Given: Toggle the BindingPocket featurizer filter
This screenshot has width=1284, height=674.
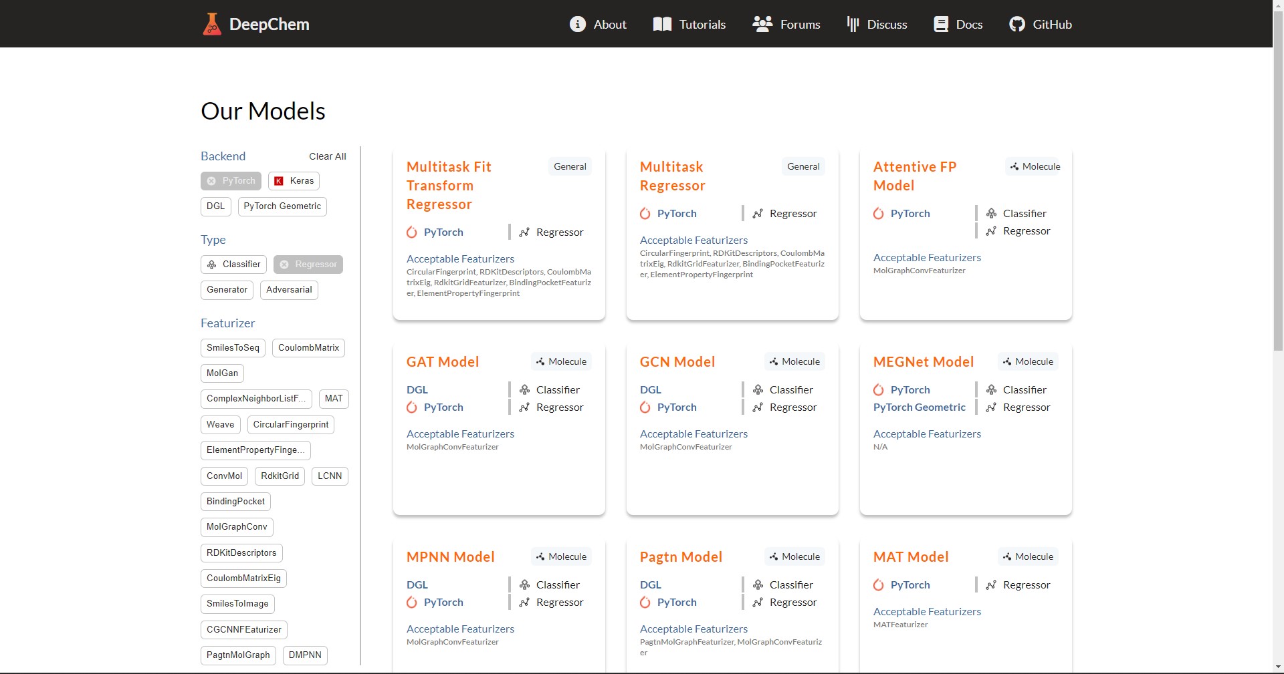Looking at the screenshot, I should (235, 502).
